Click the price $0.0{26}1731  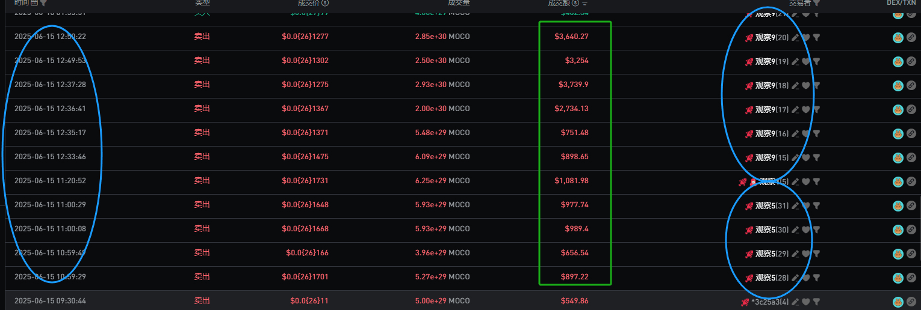pyautogui.click(x=305, y=181)
